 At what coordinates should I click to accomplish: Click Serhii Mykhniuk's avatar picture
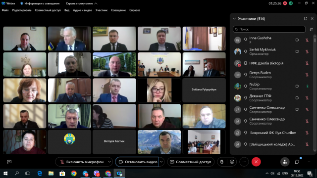238,51
